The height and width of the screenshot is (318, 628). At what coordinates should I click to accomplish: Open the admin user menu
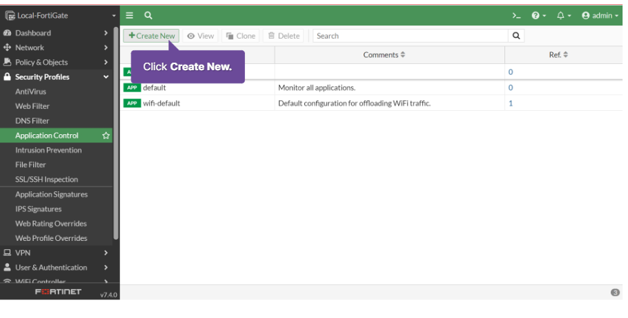(600, 16)
